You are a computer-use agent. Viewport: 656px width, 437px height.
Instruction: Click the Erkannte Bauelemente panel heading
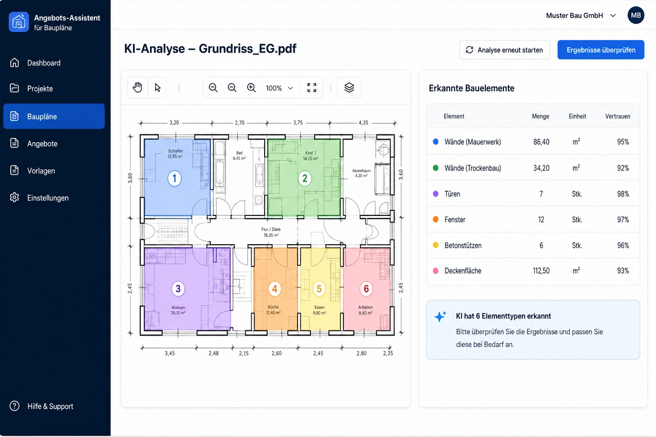[471, 88]
